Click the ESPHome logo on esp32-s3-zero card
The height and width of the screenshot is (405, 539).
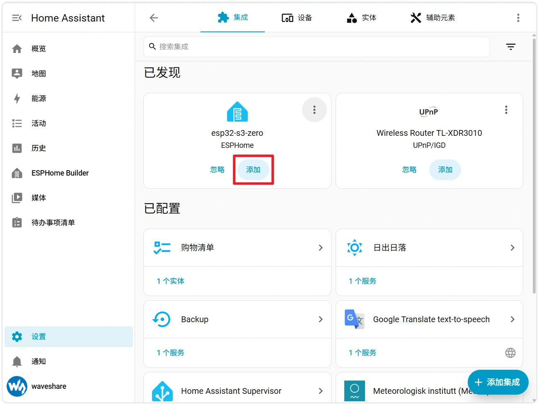click(237, 112)
